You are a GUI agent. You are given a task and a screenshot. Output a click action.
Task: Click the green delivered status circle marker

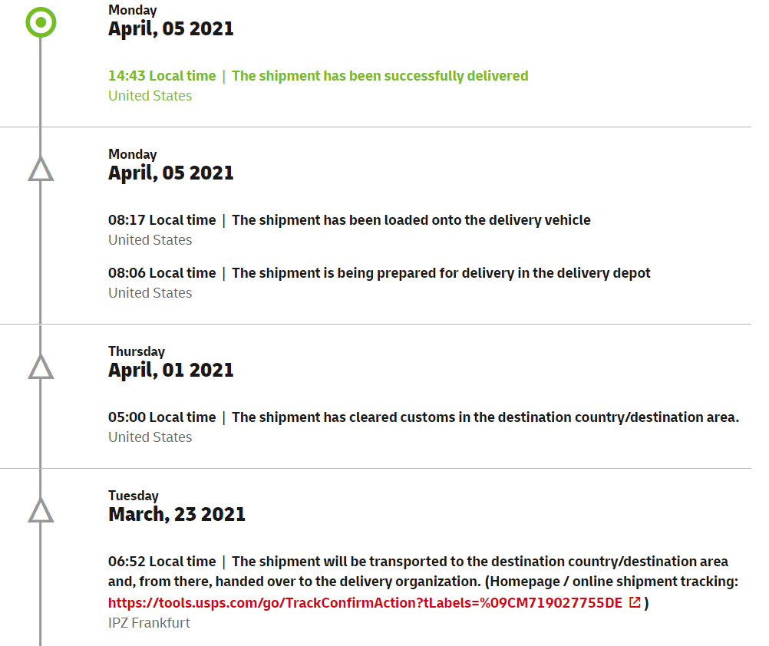tap(41, 22)
